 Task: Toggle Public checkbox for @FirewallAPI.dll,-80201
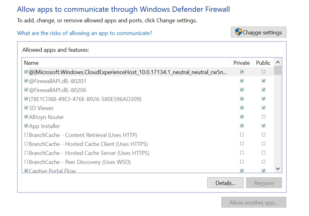263,81
